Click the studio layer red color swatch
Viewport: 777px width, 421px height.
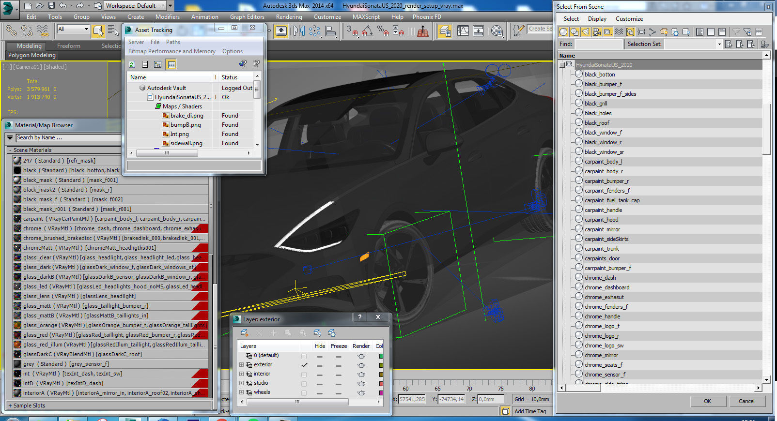[x=381, y=383]
